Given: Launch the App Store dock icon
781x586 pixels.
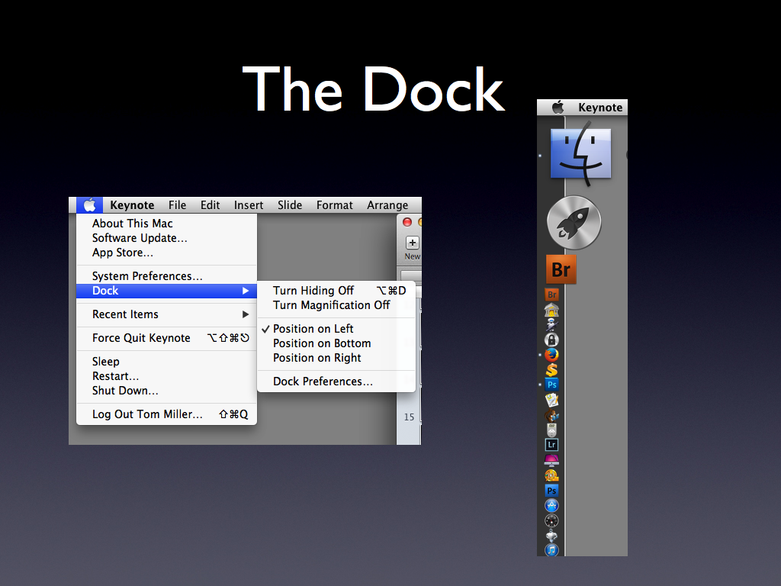Looking at the screenshot, I should pos(551,505).
